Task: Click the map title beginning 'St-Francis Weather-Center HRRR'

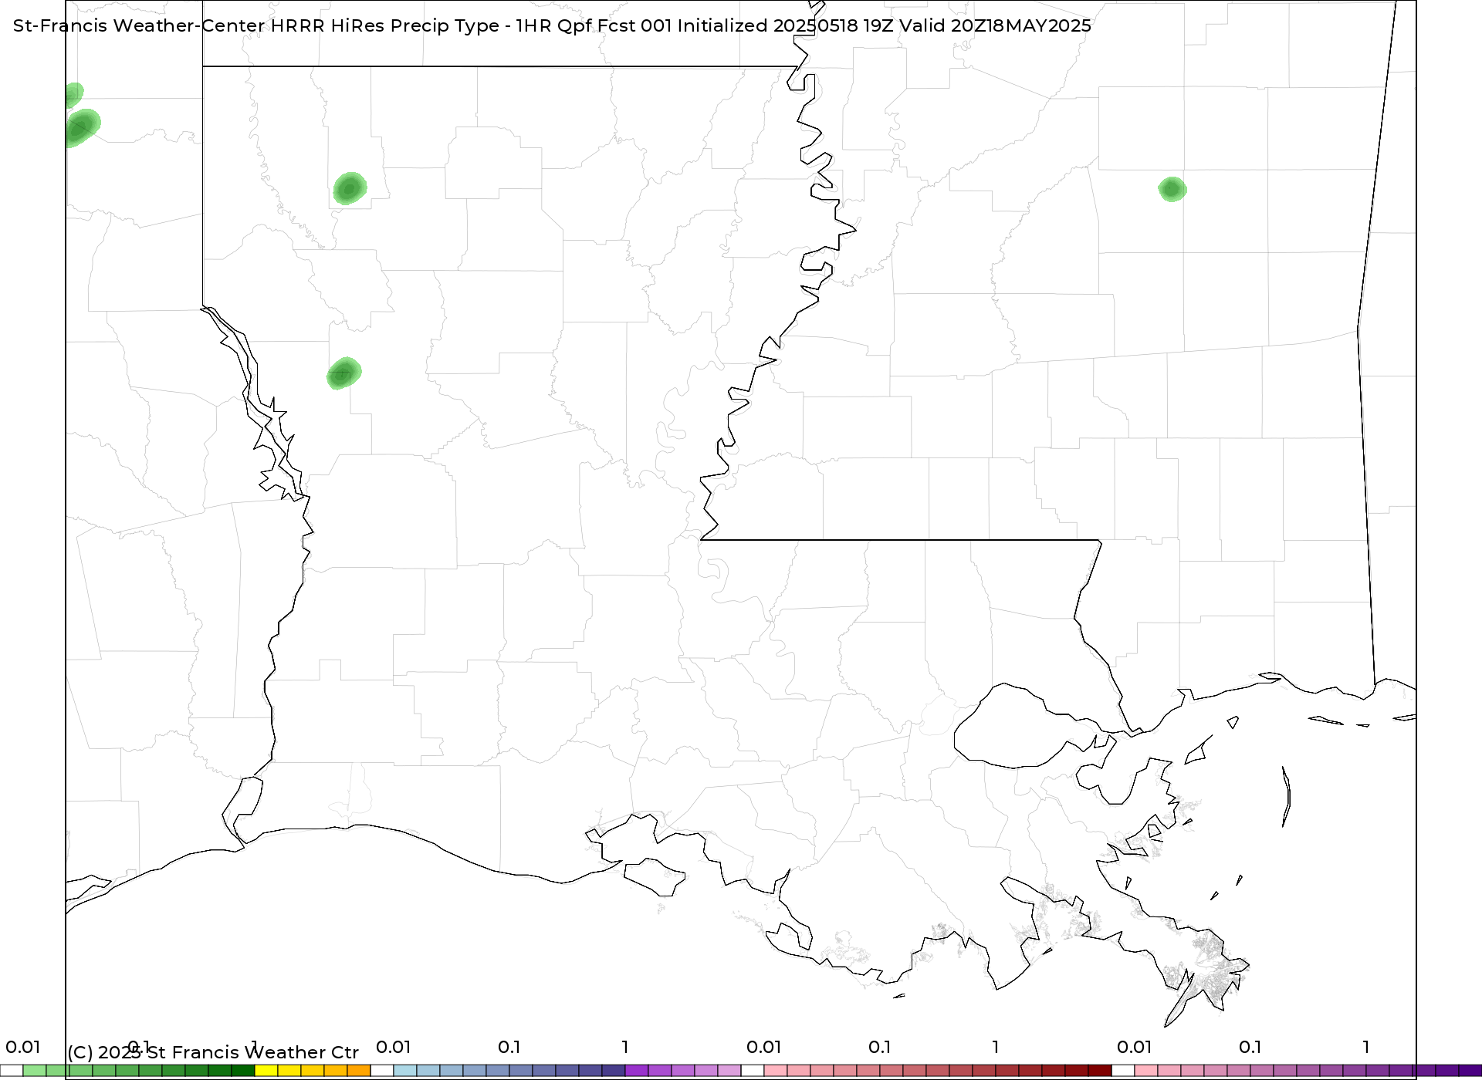Action: [552, 25]
